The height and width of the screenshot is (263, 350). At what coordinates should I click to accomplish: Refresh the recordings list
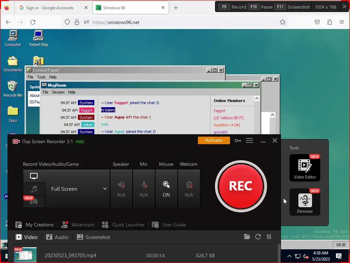[x=258, y=237]
